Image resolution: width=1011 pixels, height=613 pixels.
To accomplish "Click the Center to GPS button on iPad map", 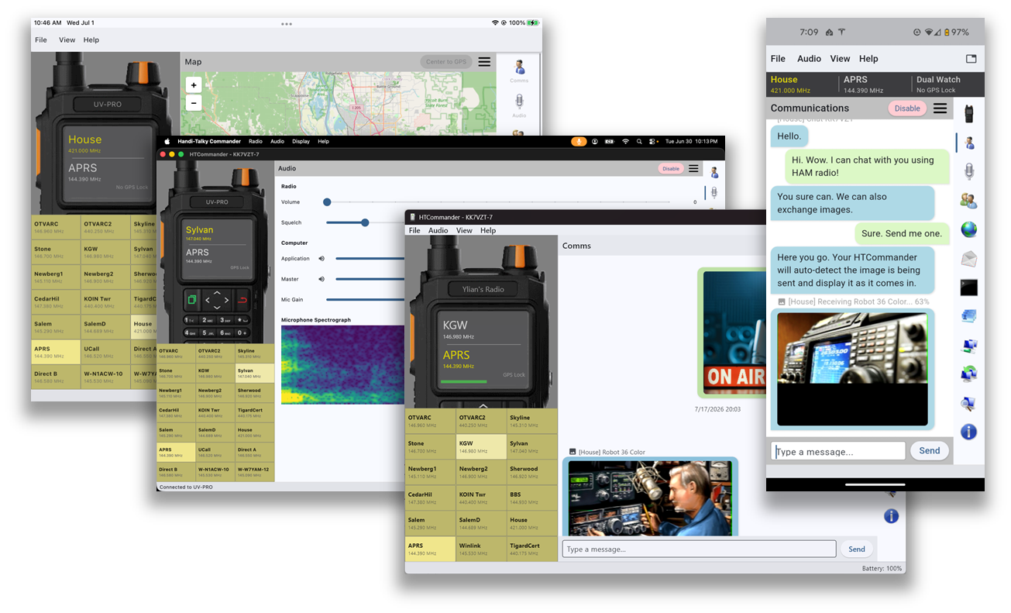I will tap(446, 62).
